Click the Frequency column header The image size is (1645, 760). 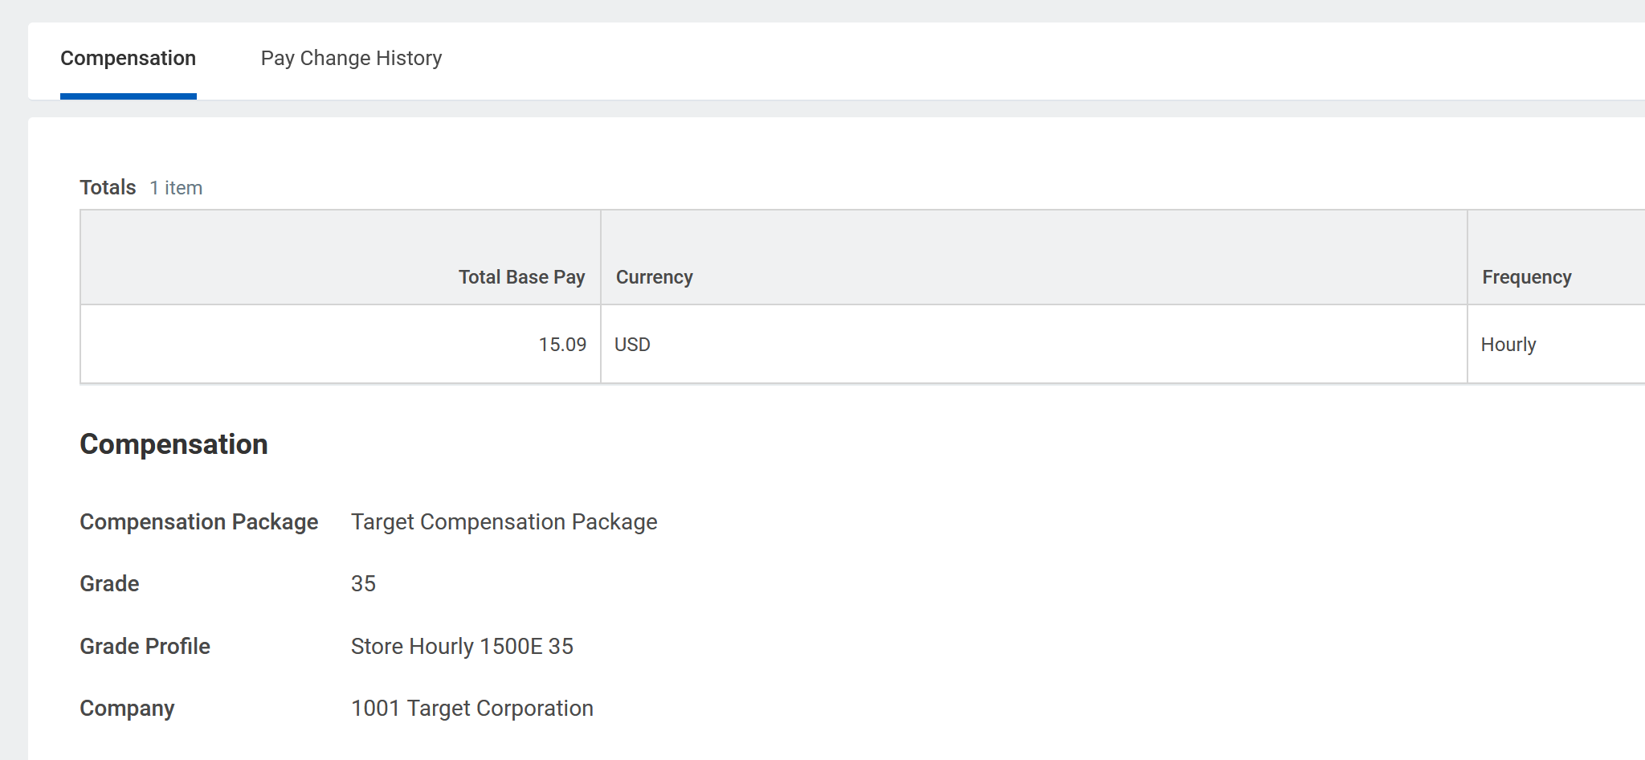coord(1526,277)
